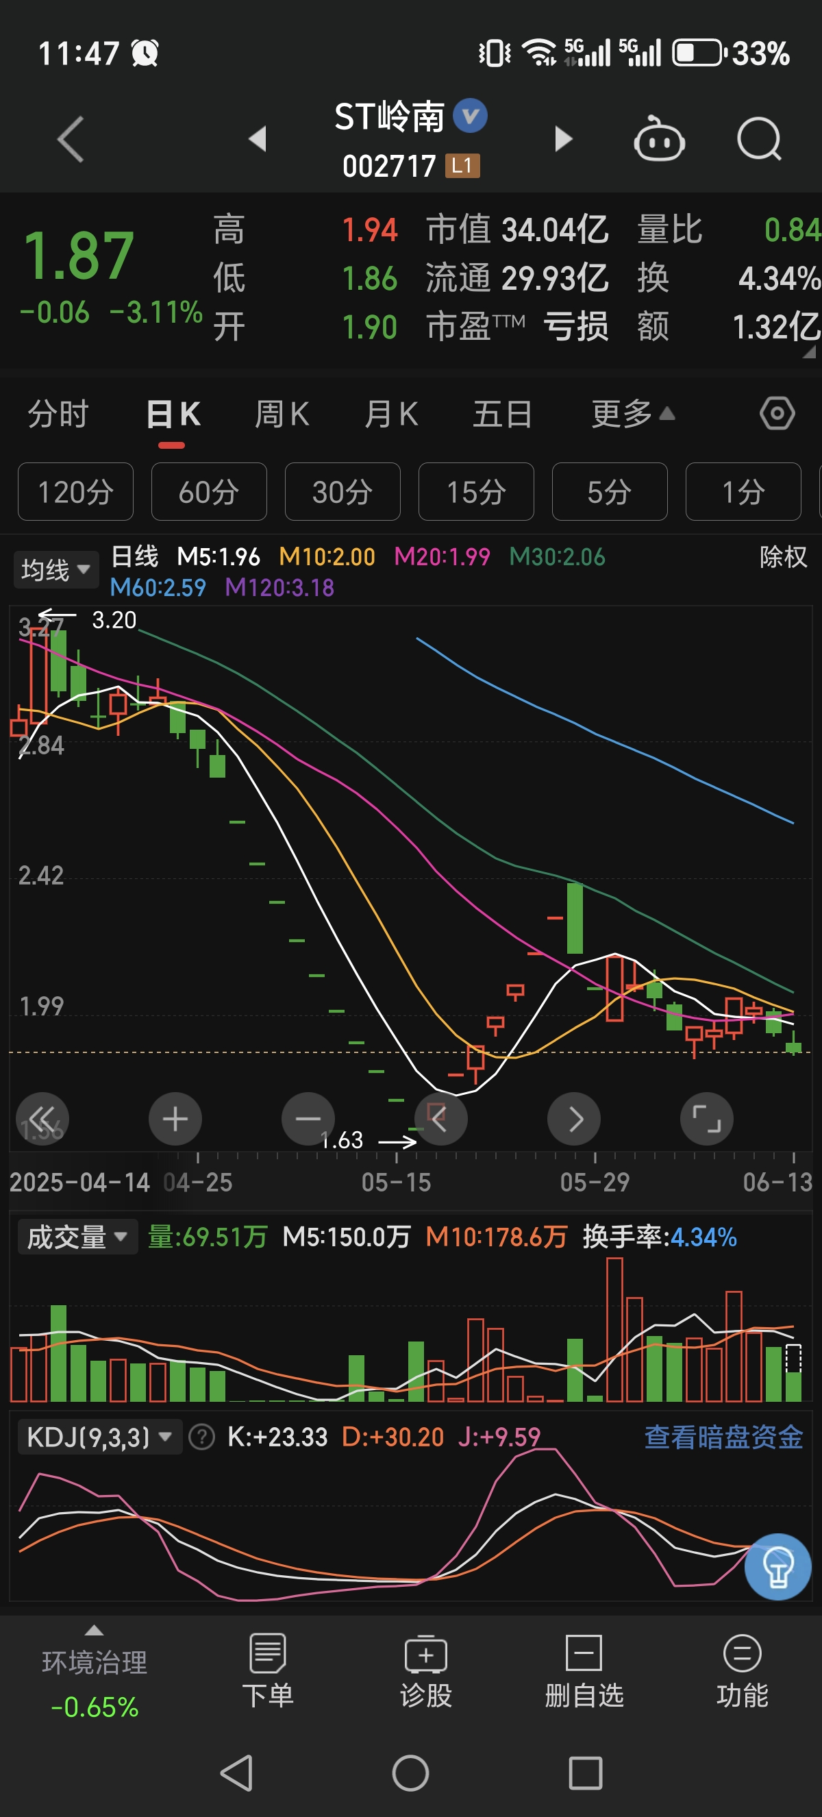Viewport: 822px width, 1817px height.
Task: Open 下单 order icon
Action: 268,1670
